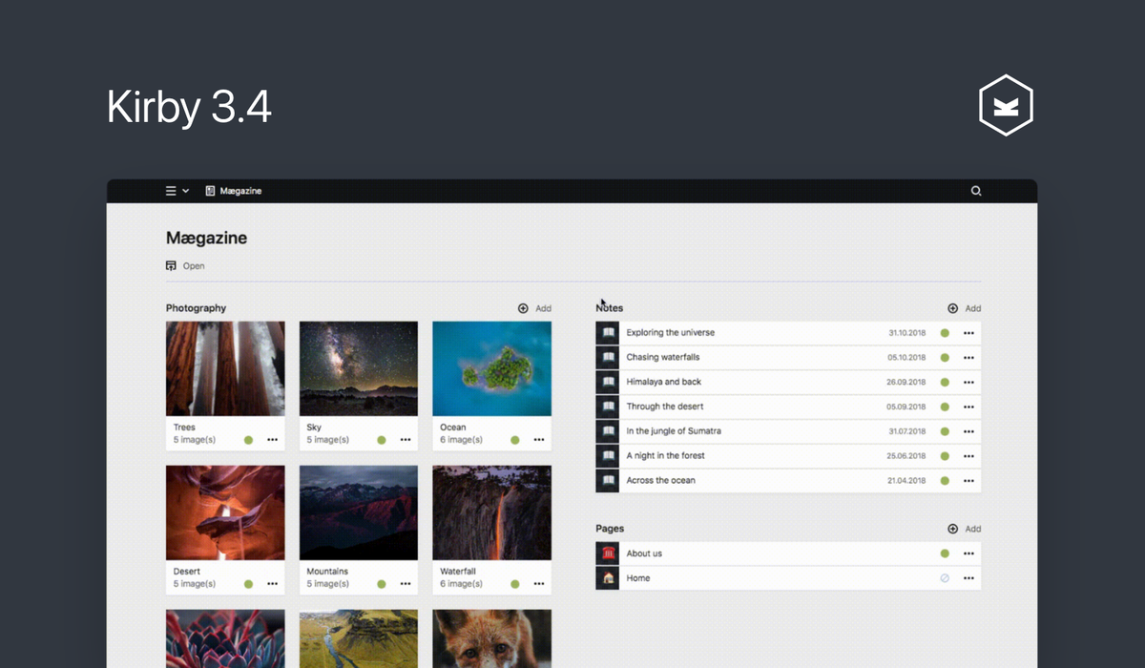Open note Chasing waterfalls

point(788,358)
